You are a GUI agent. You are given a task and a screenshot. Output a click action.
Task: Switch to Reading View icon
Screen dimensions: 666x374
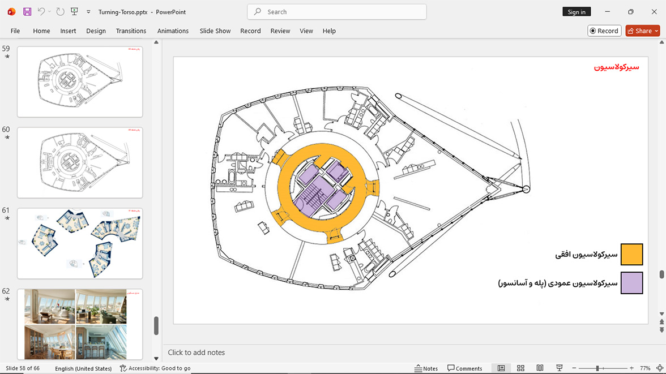(540, 368)
